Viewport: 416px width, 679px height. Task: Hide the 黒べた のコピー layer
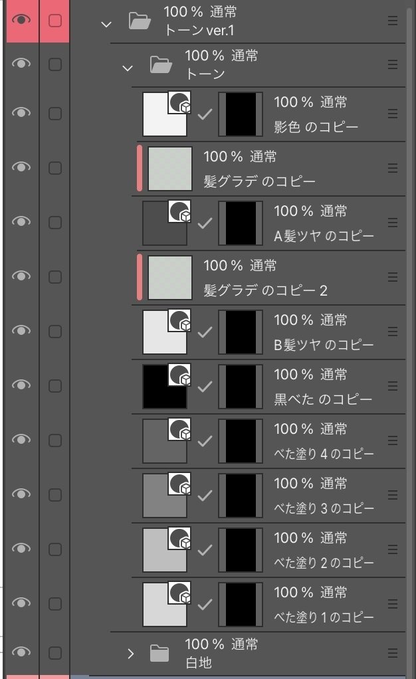21,385
